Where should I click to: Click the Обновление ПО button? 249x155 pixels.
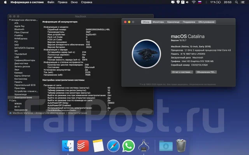click(206, 72)
